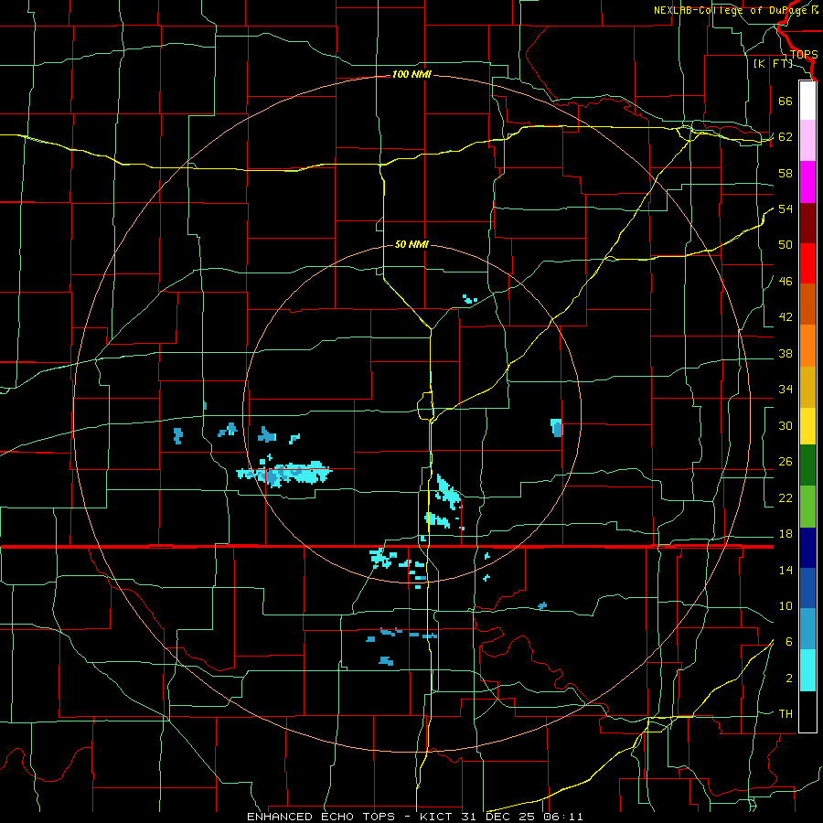The width and height of the screenshot is (823, 823).
Task: Click the "TOPS" legend title
Action: click(x=804, y=55)
